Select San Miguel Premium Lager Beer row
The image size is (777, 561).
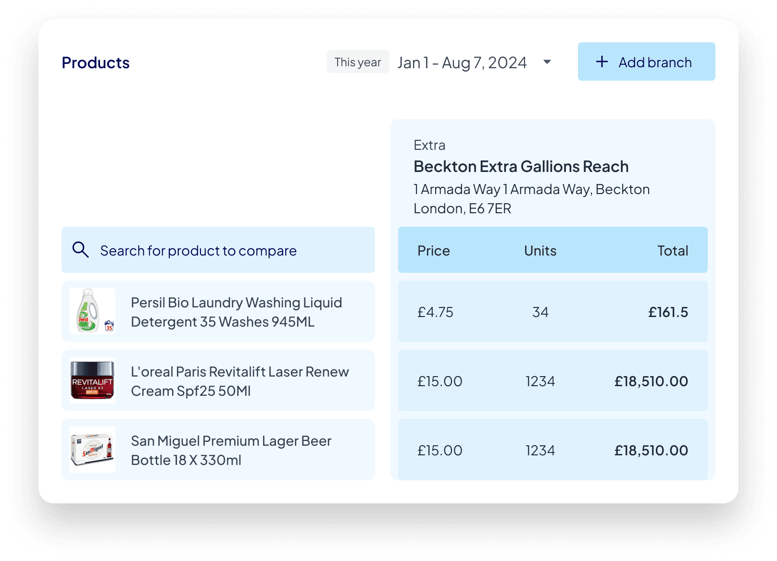tap(218, 450)
